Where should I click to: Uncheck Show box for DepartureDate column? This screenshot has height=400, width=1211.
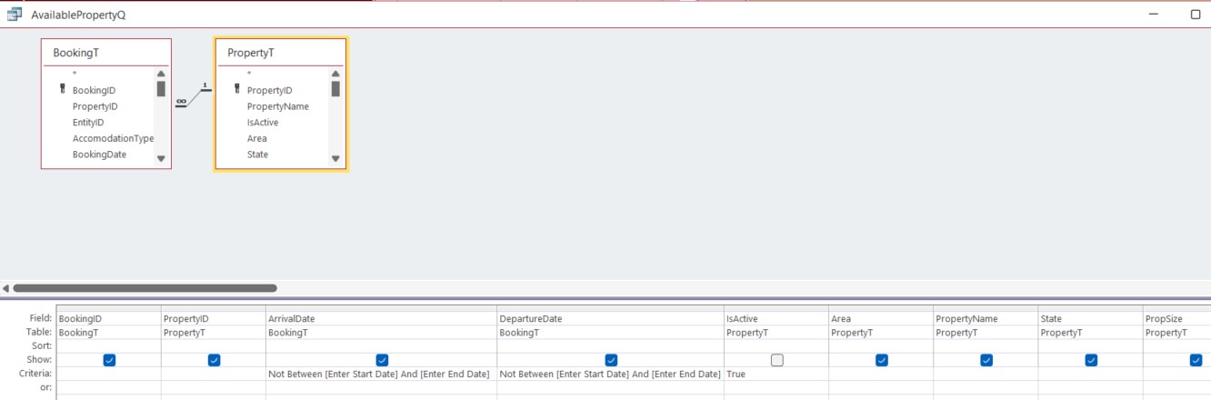point(611,360)
